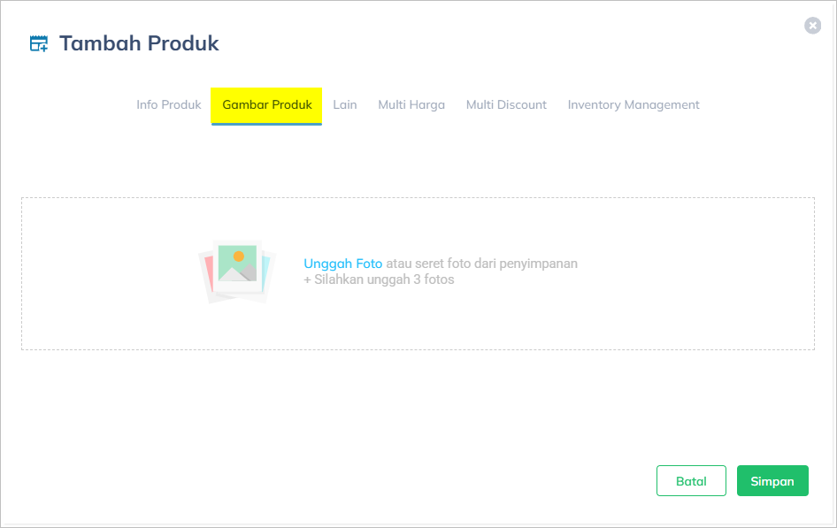Click the blue underline below Gambar Produk

pos(266,124)
